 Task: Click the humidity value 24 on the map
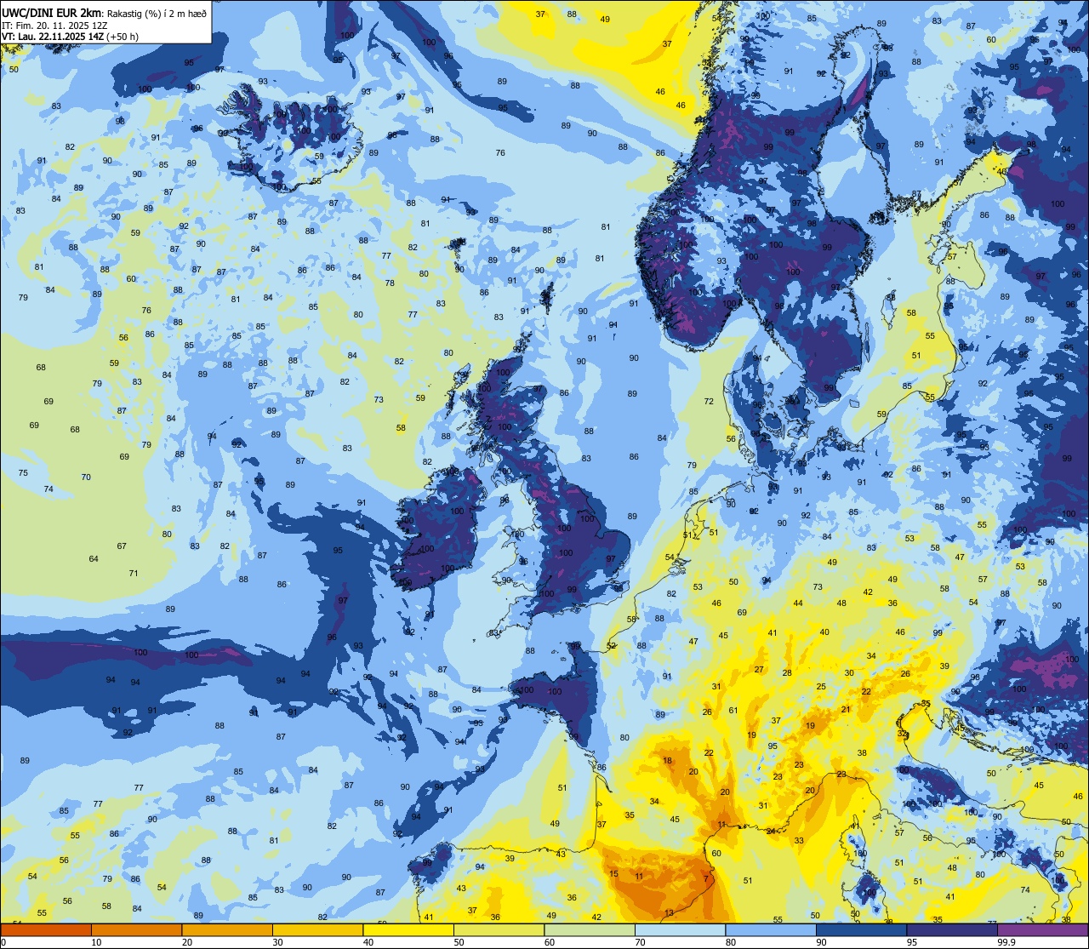tap(771, 831)
